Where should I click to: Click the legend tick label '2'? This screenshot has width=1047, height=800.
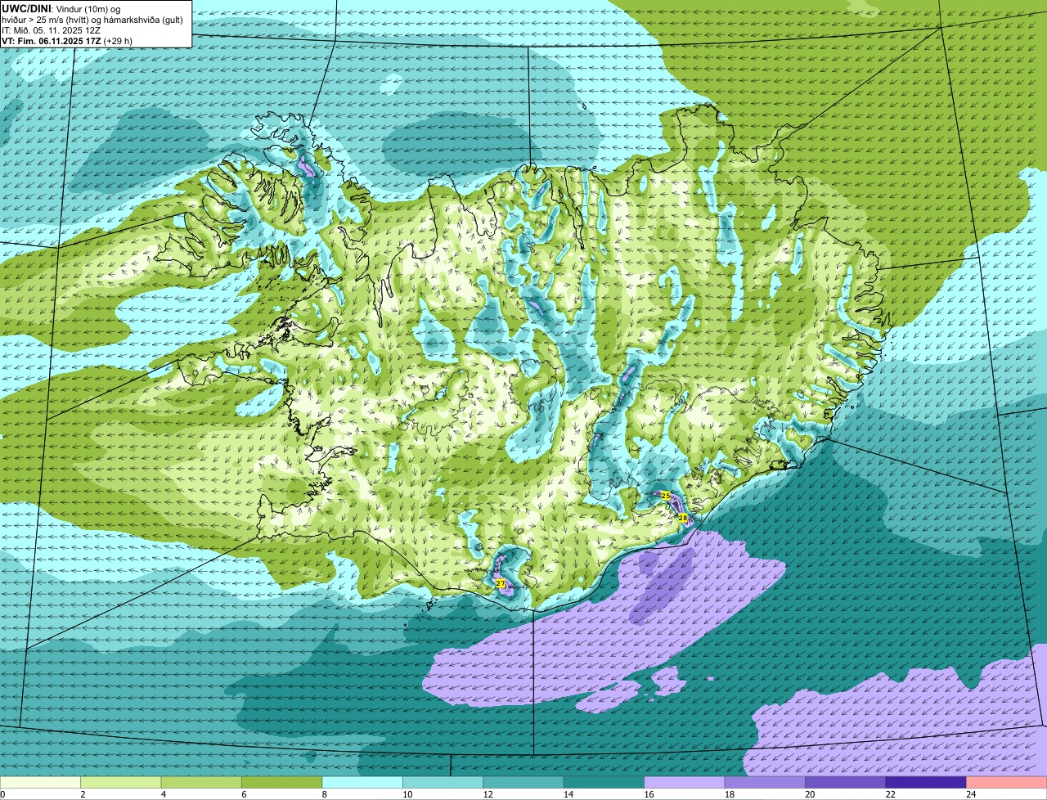coord(83,794)
